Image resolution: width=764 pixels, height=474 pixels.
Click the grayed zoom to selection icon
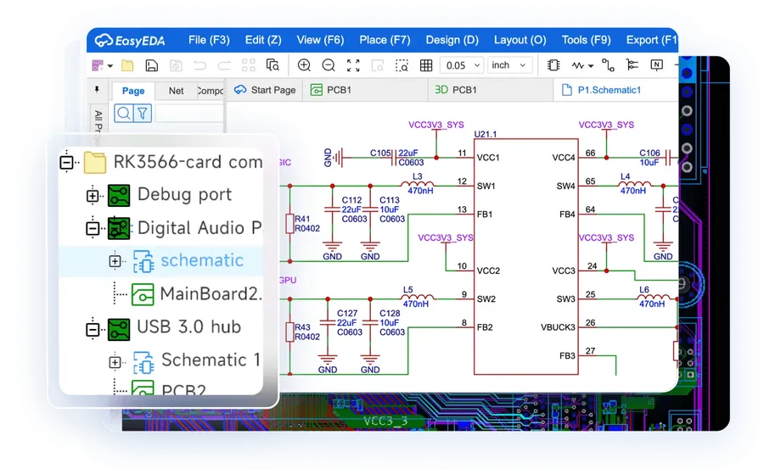tap(378, 65)
